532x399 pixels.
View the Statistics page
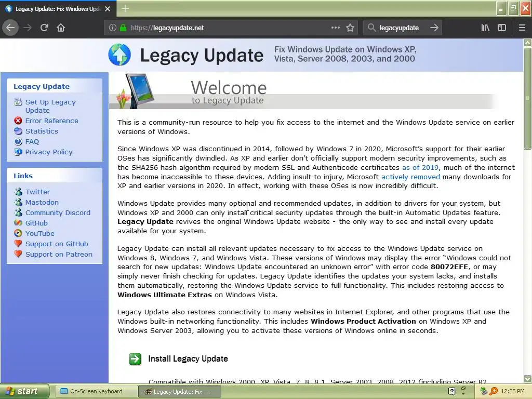tap(42, 131)
